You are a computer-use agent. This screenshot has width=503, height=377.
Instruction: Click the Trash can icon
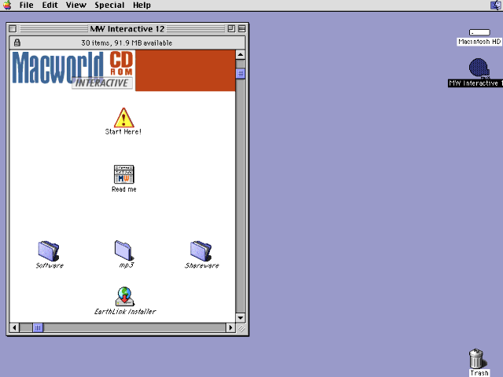click(477, 358)
